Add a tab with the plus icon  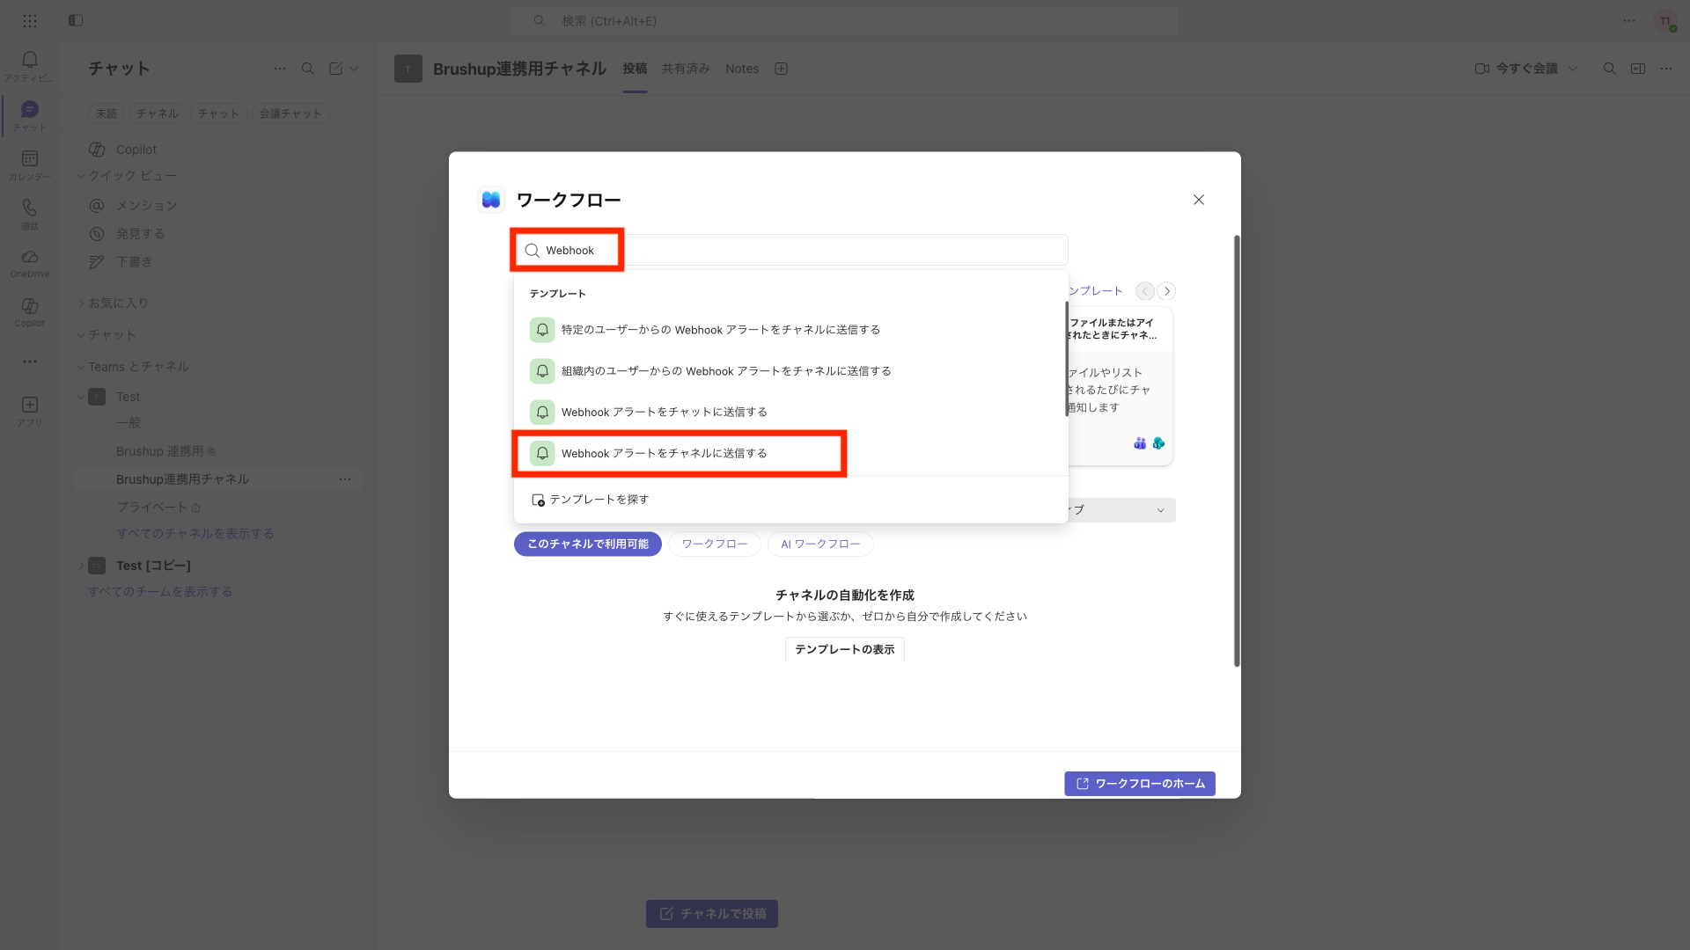(781, 69)
